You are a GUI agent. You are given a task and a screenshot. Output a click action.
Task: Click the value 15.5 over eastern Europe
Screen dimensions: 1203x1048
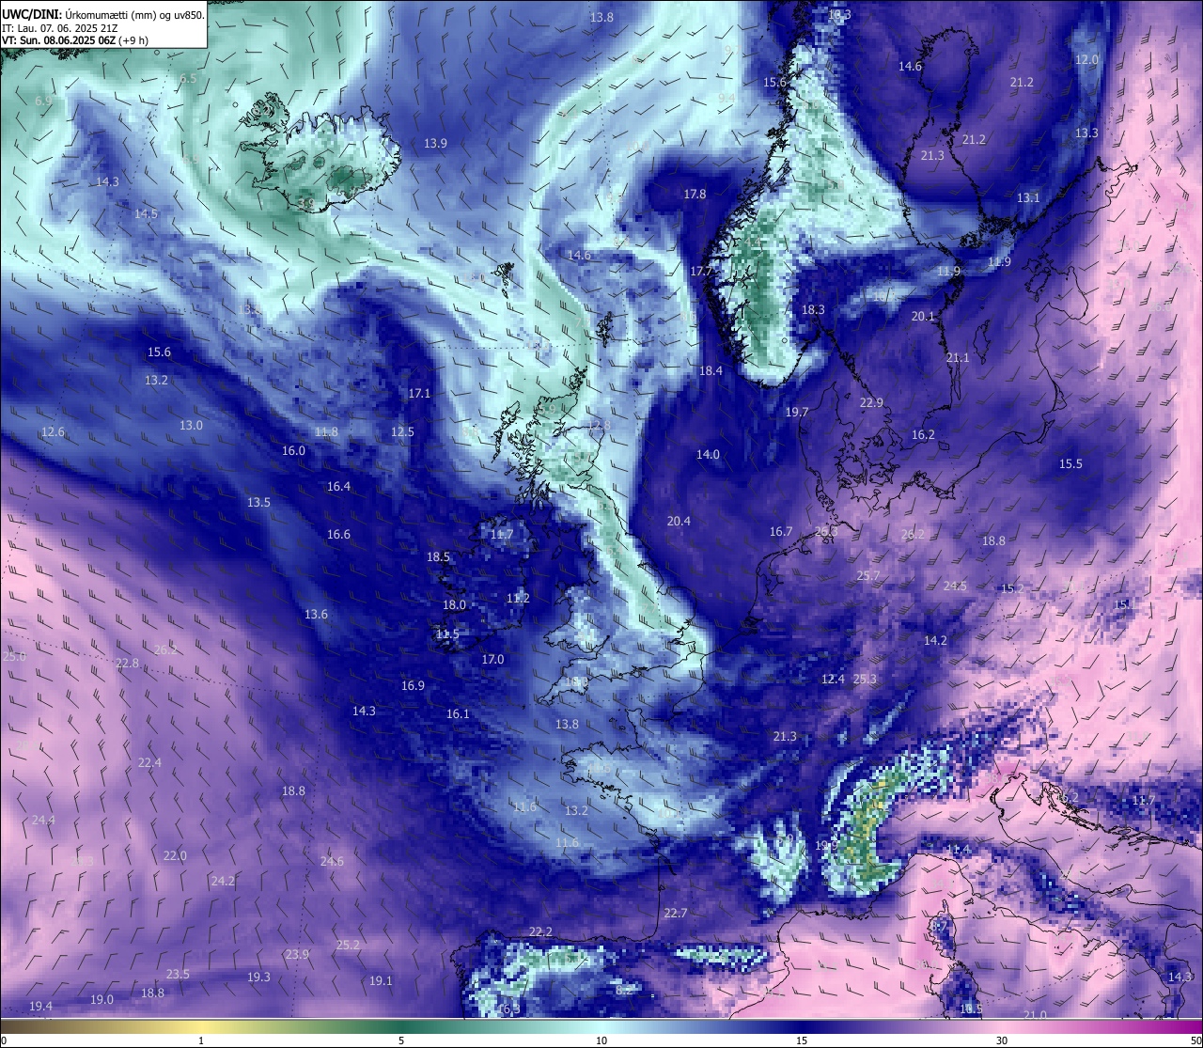tap(1070, 464)
